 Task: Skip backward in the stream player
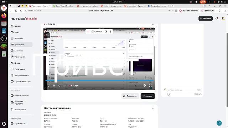(48, 86)
